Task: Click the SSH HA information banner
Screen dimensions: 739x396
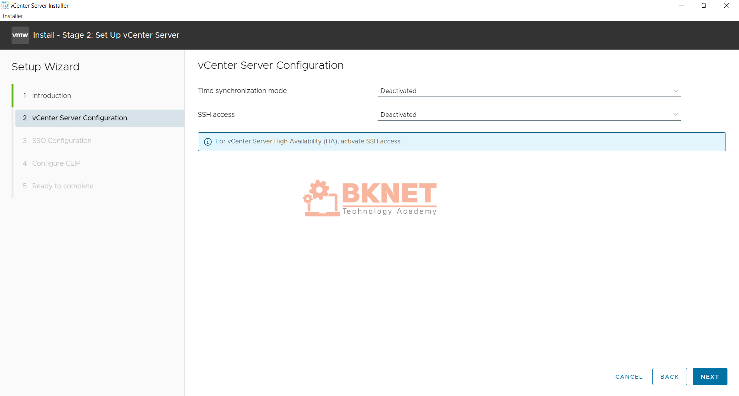Action: click(x=461, y=141)
